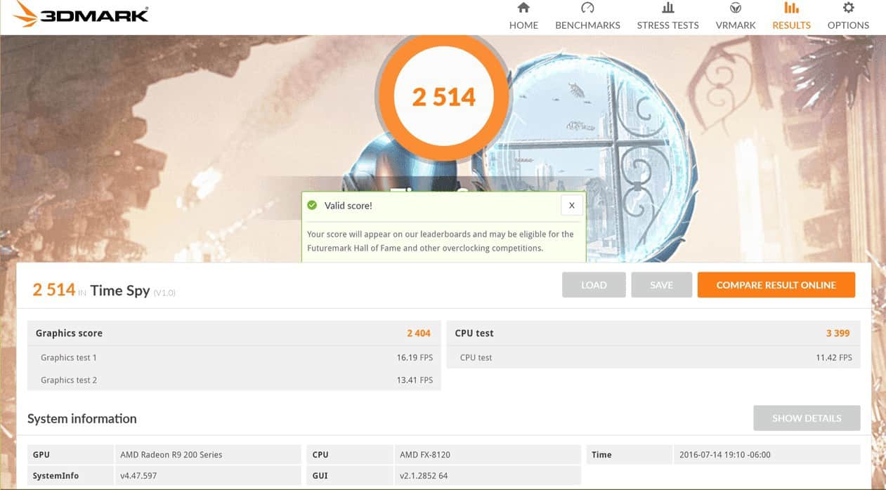The width and height of the screenshot is (886, 490).
Task: Click the time value 2016-07-14 19:10
Action: click(767, 454)
